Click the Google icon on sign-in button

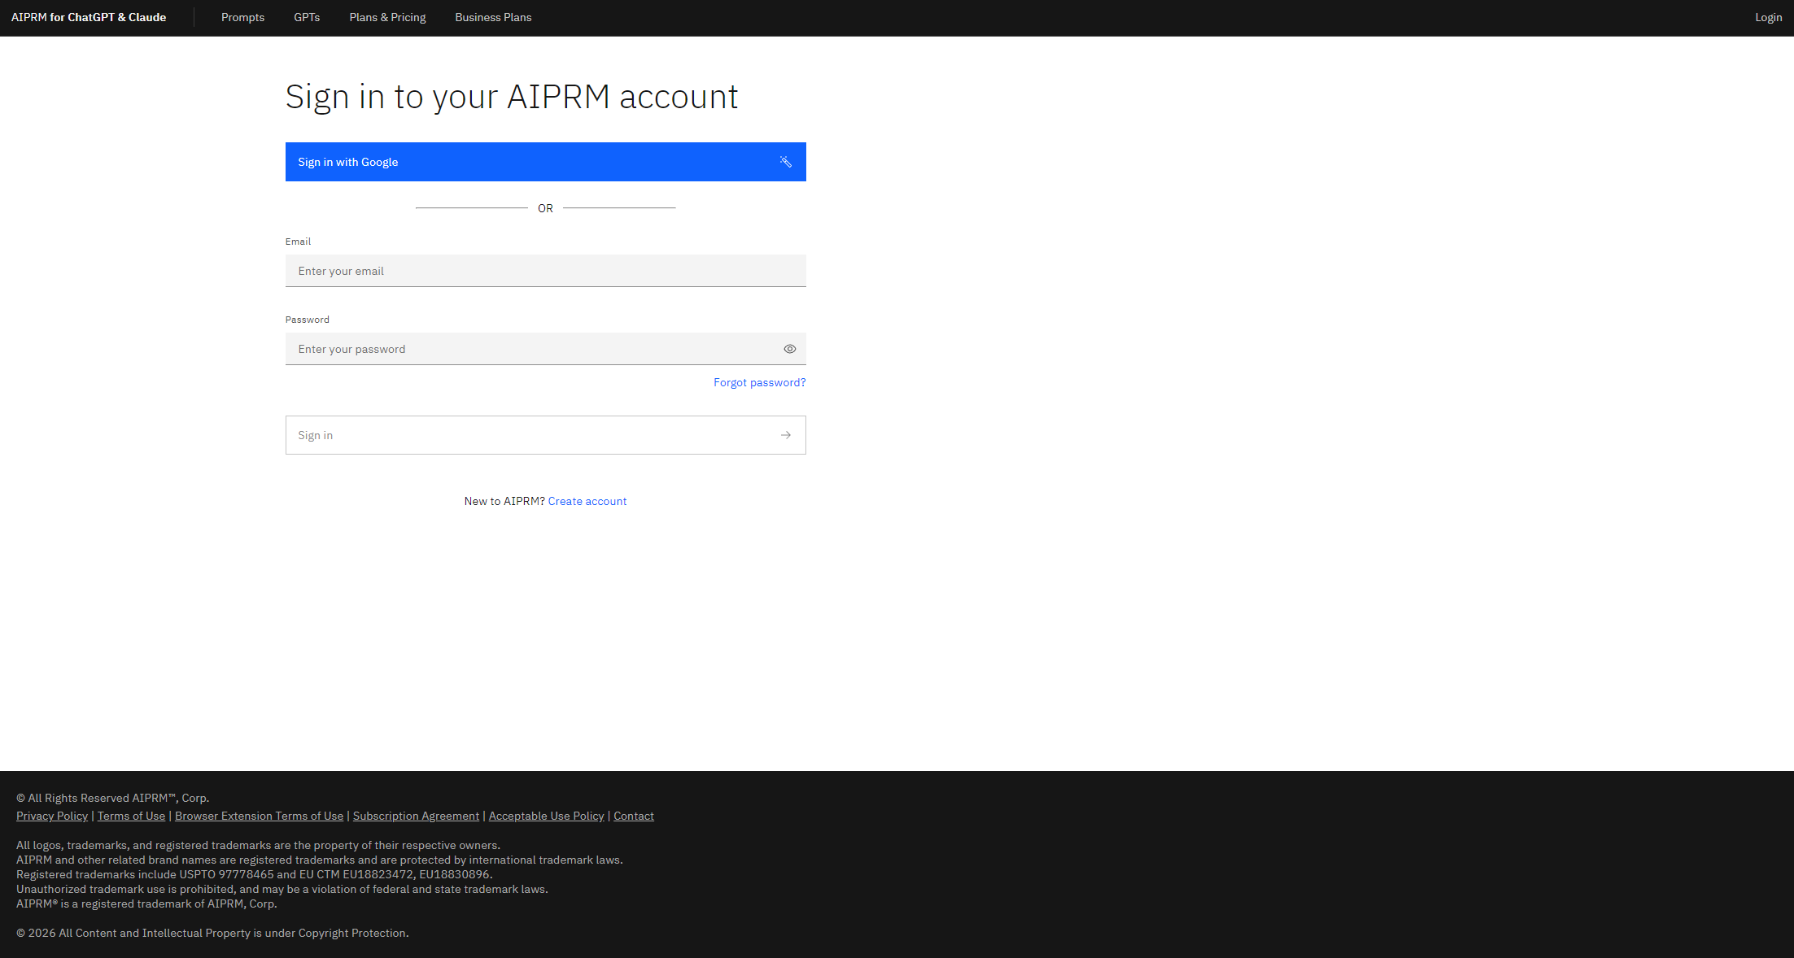[x=785, y=162]
